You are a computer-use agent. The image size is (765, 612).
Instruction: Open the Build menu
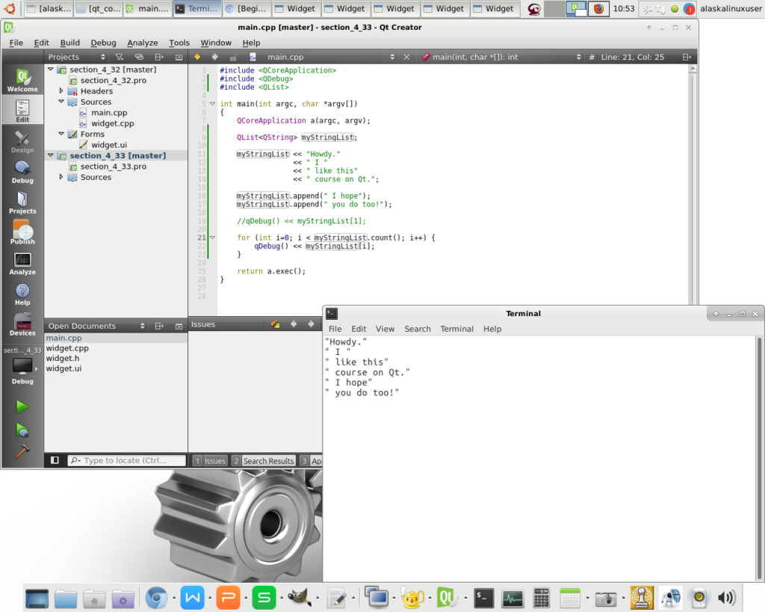click(70, 43)
